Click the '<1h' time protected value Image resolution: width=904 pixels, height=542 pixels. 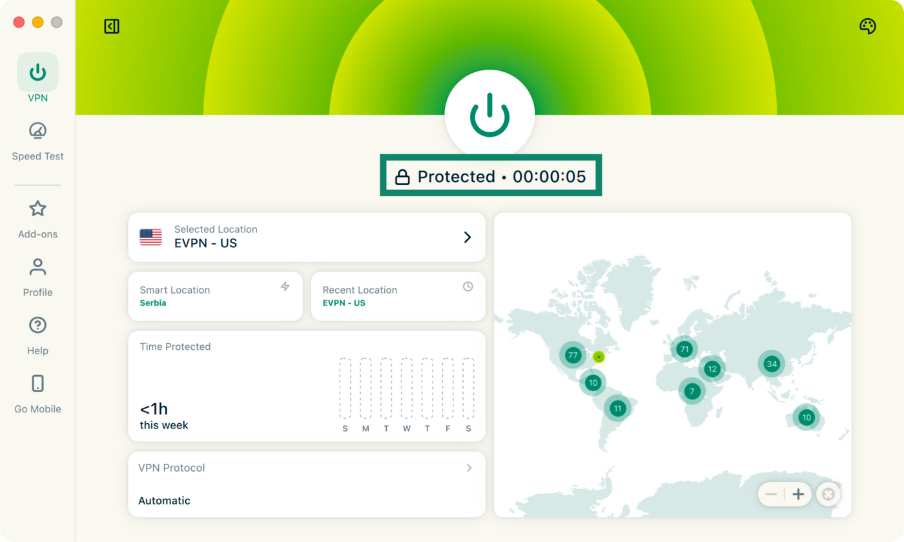154,409
